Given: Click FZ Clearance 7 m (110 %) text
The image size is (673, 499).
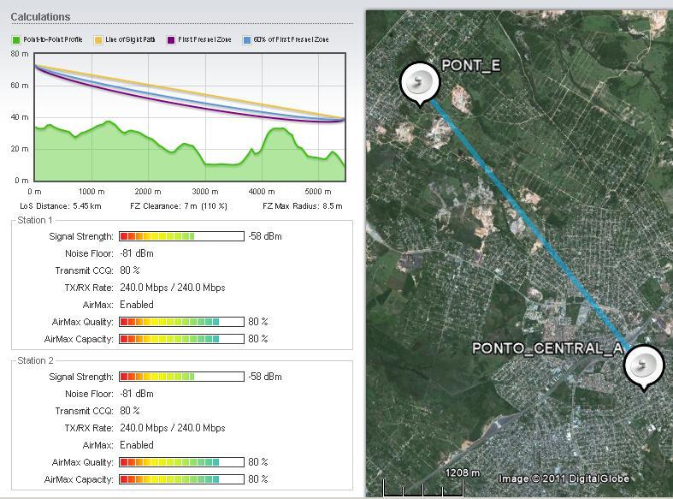Looking at the screenshot, I should (179, 206).
